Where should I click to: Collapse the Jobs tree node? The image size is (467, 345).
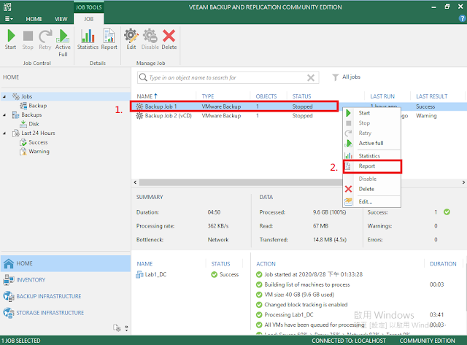tap(4, 96)
